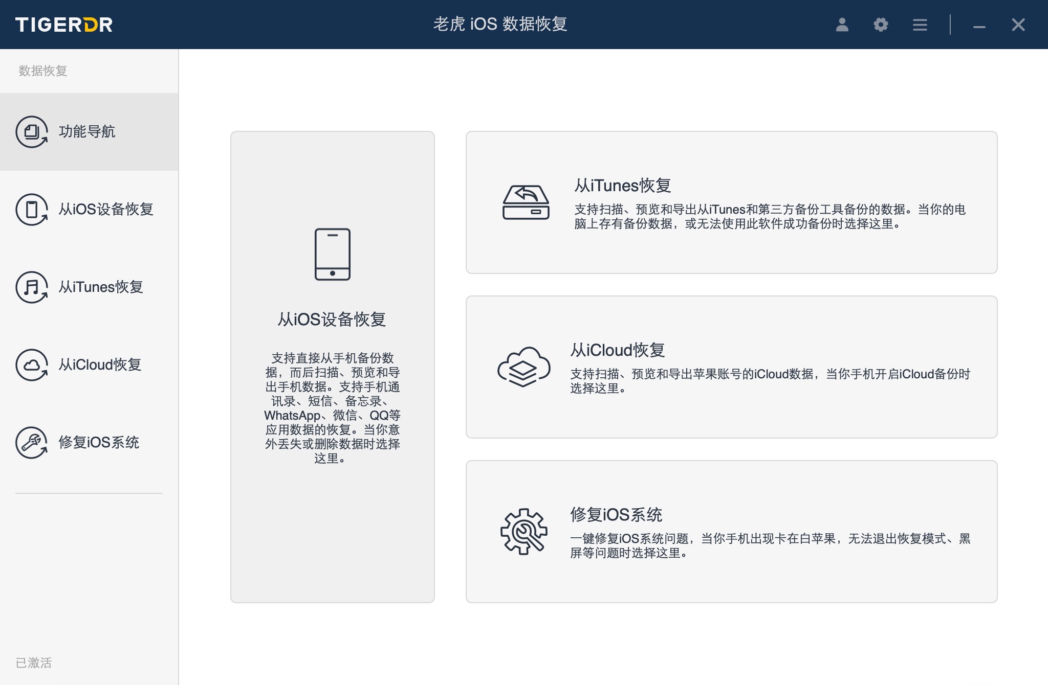This screenshot has width=1048, height=685.
Task: Click sidebar music note iTunes icon
Action: [32, 287]
